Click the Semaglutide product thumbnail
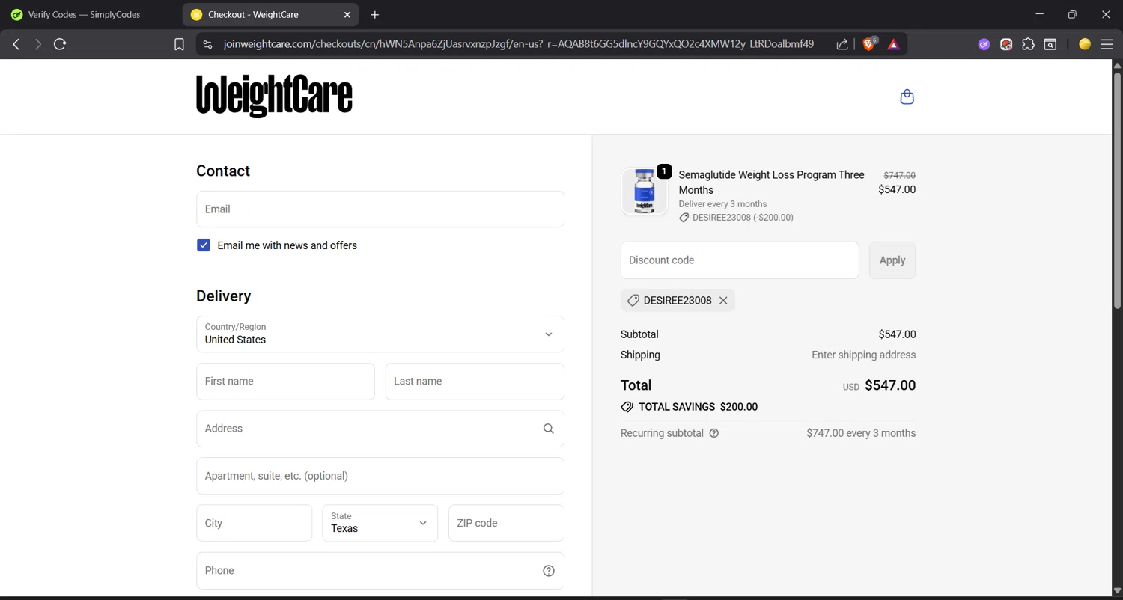This screenshot has width=1123, height=600. [x=645, y=192]
